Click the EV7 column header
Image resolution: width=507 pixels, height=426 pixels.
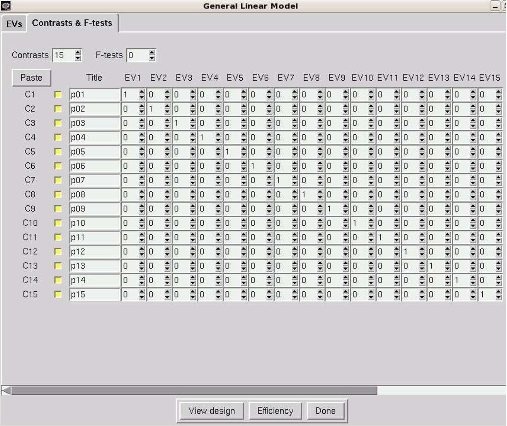click(286, 78)
